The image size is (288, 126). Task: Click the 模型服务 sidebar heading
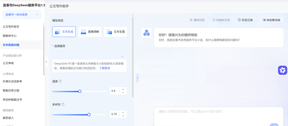pos(8,110)
